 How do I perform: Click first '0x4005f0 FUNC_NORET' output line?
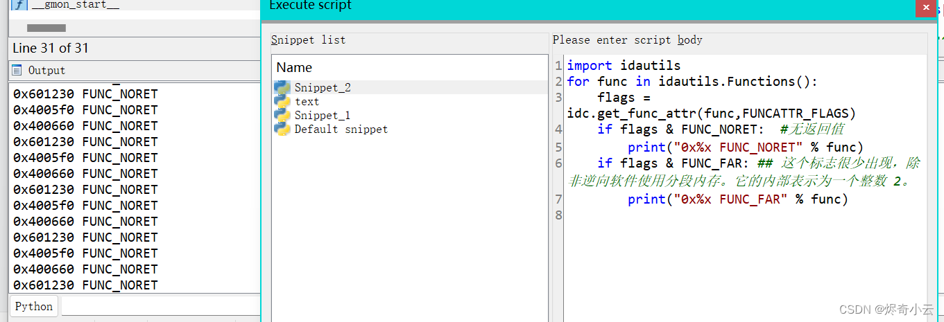(x=85, y=110)
